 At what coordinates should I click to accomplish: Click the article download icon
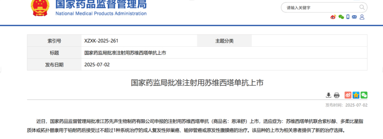click(x=328, y=95)
